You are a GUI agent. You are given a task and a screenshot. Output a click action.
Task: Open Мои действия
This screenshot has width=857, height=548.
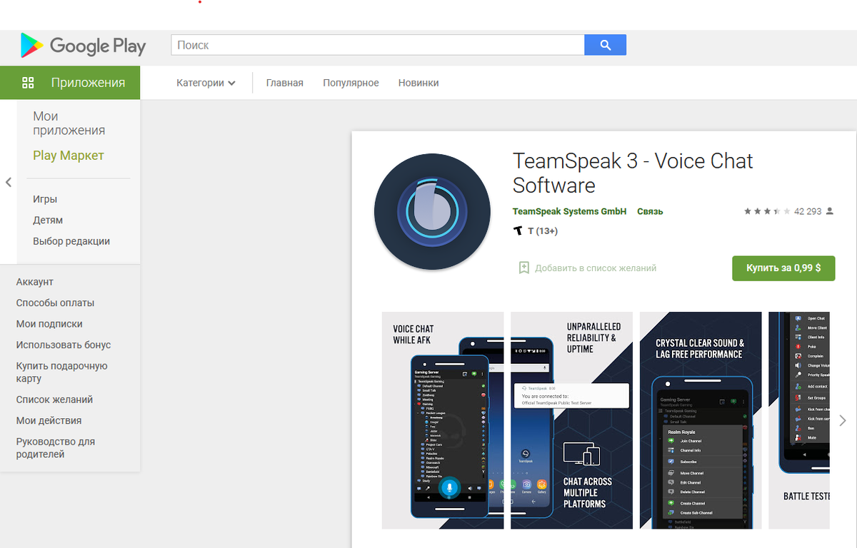point(49,420)
